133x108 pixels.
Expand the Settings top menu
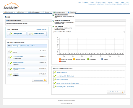click(x=111, y=2)
